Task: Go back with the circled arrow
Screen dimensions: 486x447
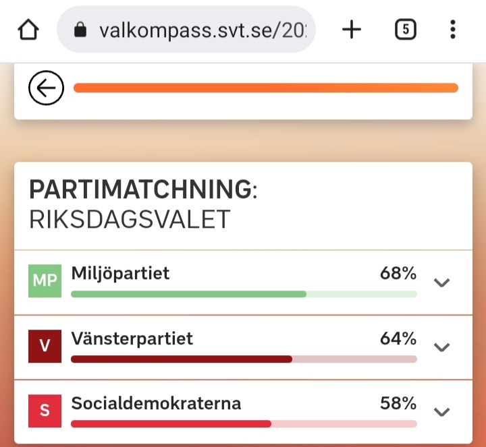Action: [x=46, y=88]
